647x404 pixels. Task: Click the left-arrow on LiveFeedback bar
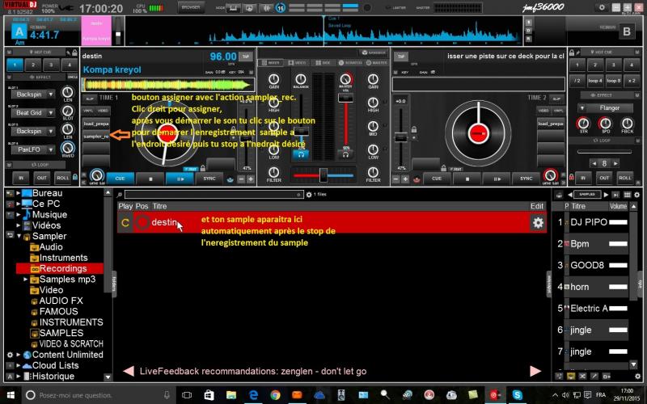click(128, 371)
